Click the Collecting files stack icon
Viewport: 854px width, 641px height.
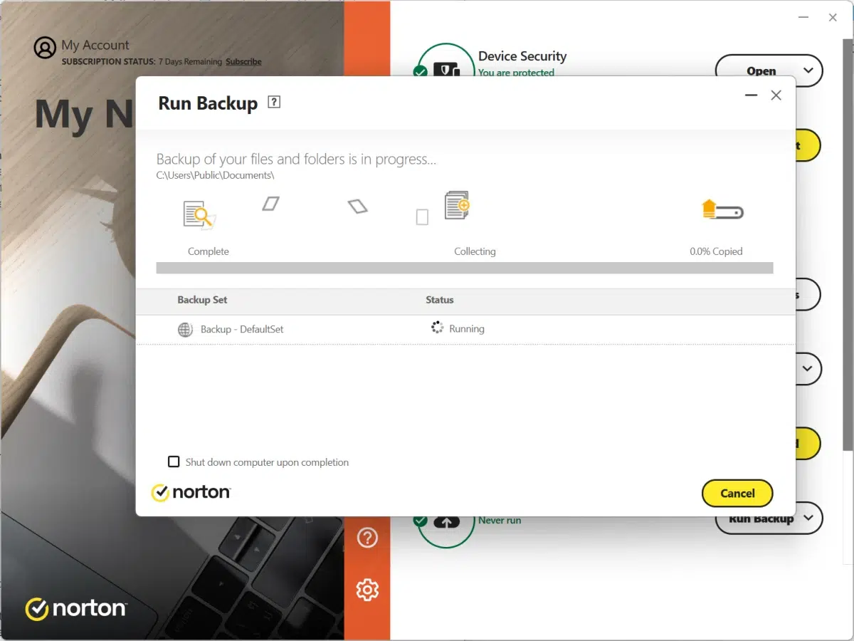tap(457, 205)
